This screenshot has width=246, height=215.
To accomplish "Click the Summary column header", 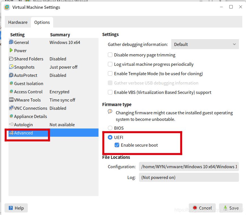I will tap(60, 35).
